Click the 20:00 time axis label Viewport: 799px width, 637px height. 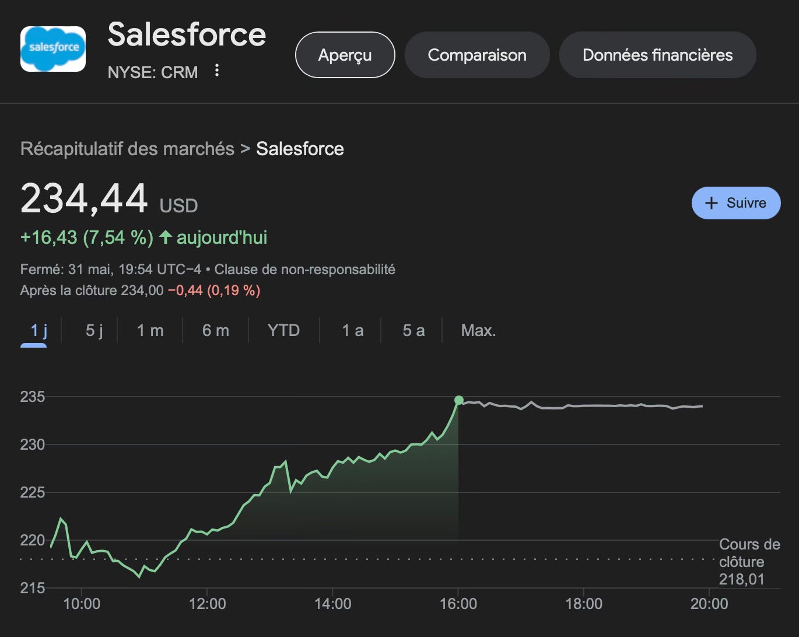pos(709,604)
